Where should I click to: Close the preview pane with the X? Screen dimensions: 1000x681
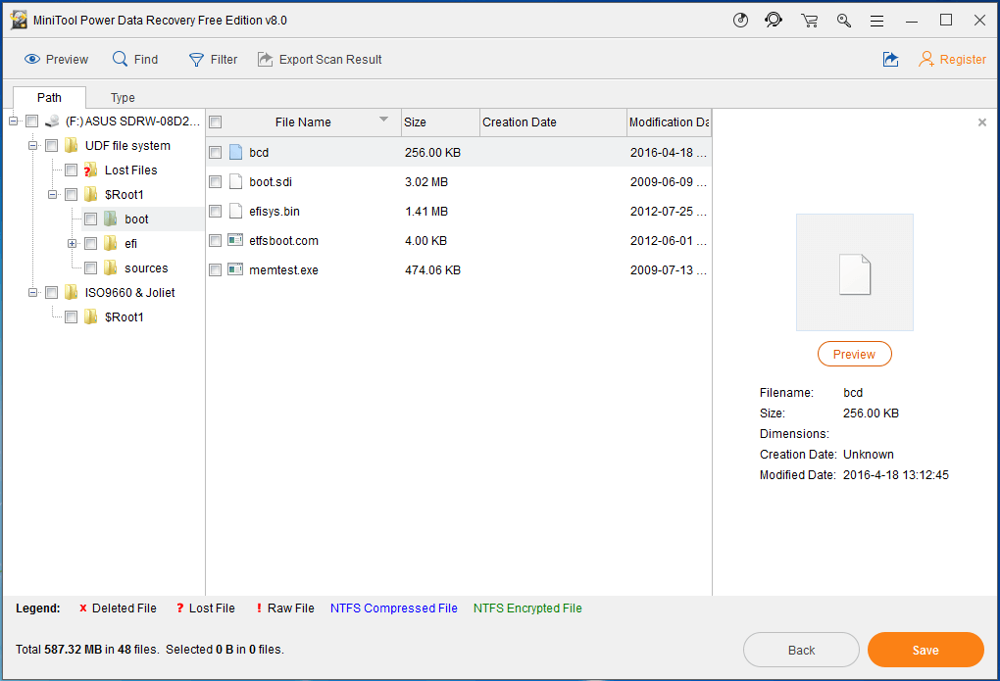click(981, 122)
